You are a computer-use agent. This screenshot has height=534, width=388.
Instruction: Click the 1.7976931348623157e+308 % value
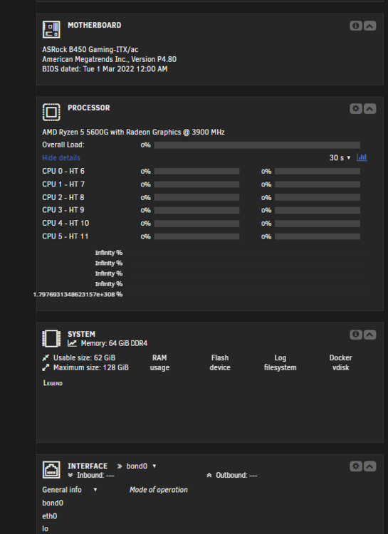tap(78, 294)
